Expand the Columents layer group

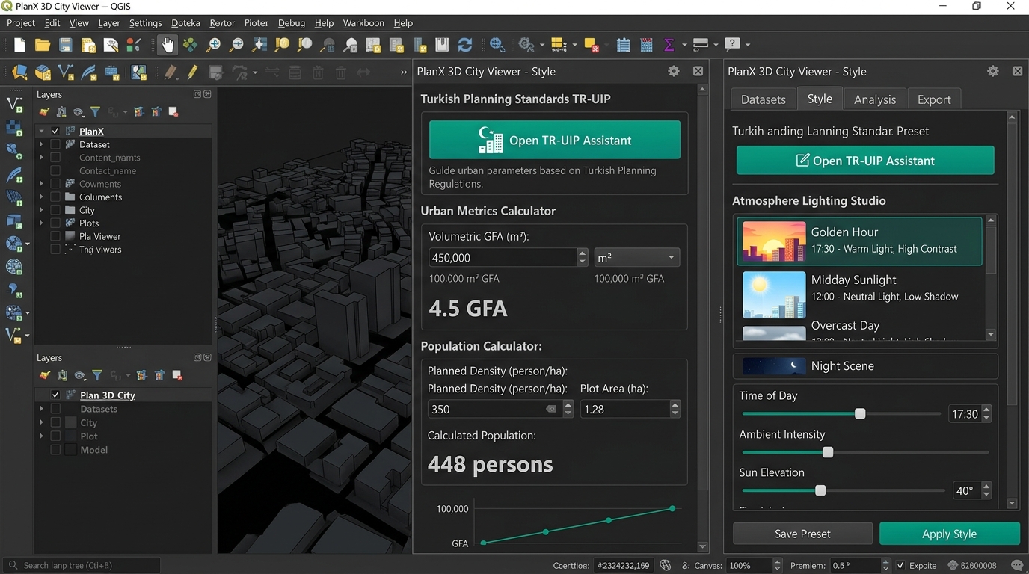pos(42,197)
